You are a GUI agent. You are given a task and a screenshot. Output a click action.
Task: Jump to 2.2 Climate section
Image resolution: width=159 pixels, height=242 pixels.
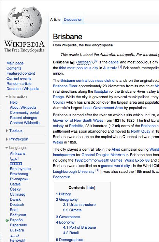(72, 210)
